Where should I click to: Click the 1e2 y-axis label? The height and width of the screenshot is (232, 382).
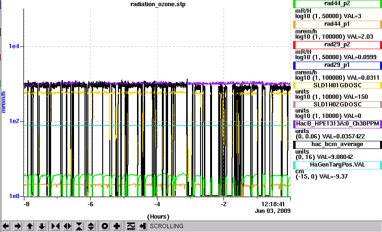[14, 121]
